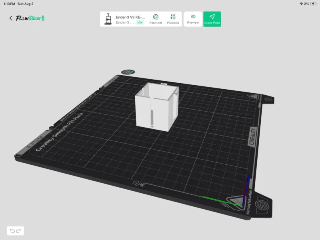320x240 pixels.
Task: Switch to Preview mode
Action: 193,19
